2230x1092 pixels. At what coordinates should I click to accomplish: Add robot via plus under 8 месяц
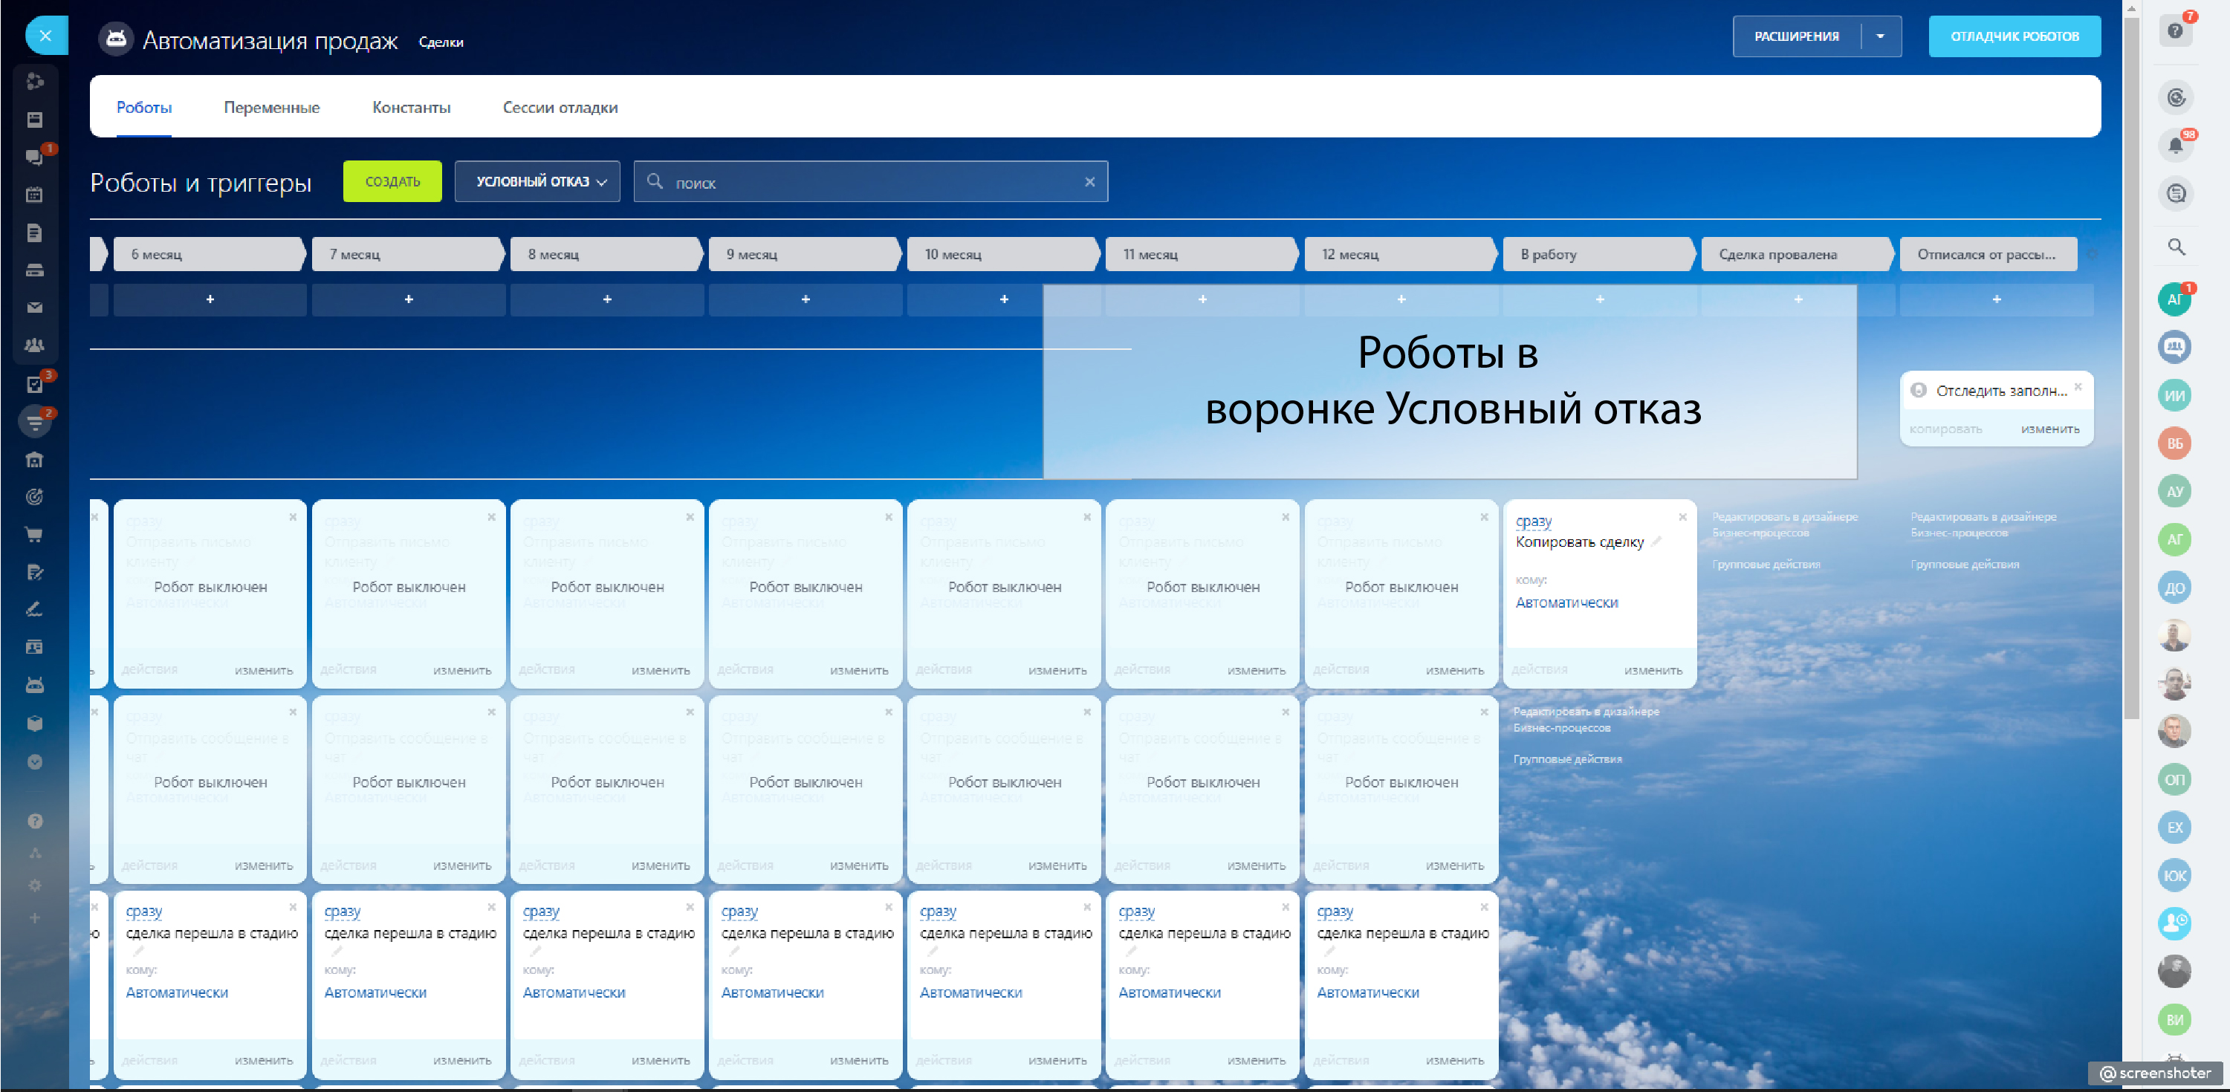coord(607,299)
